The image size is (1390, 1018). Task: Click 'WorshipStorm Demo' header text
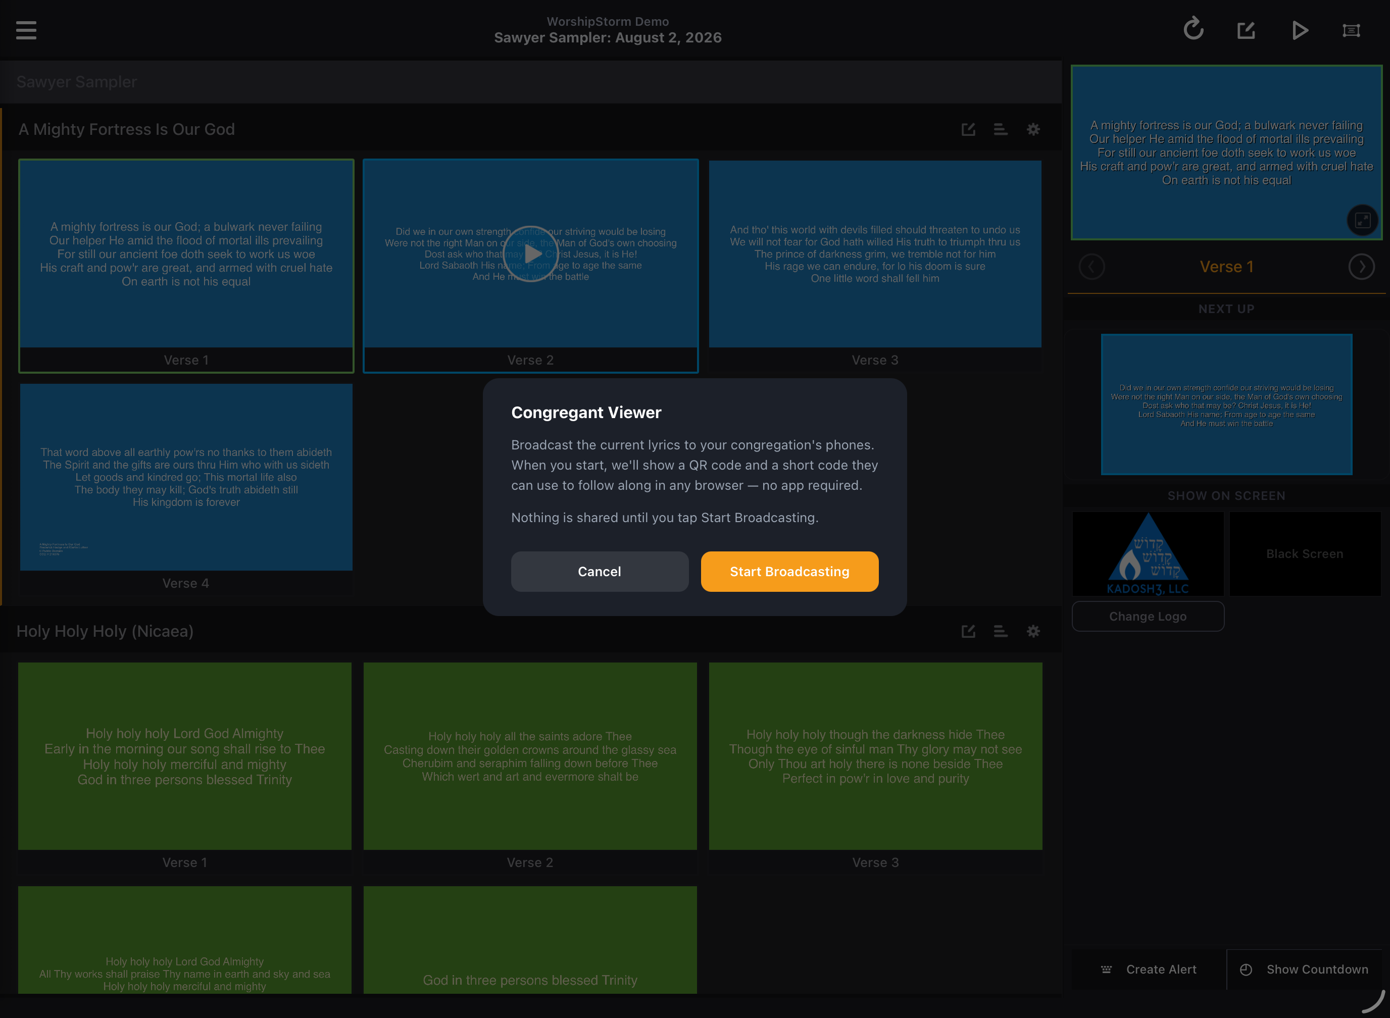click(608, 22)
